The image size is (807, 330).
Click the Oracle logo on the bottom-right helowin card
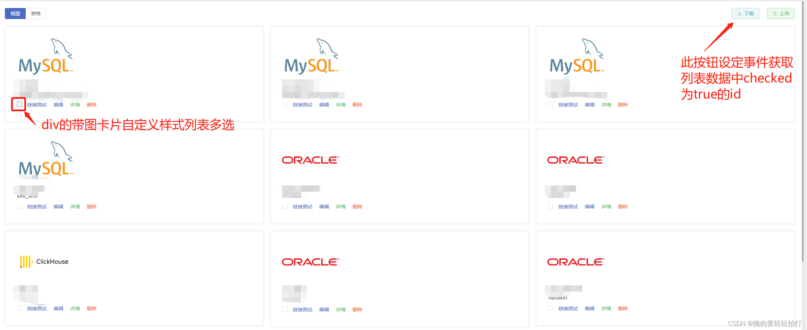[575, 262]
